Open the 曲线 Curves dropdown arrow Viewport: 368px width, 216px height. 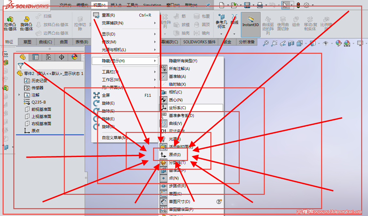(x=234, y=34)
